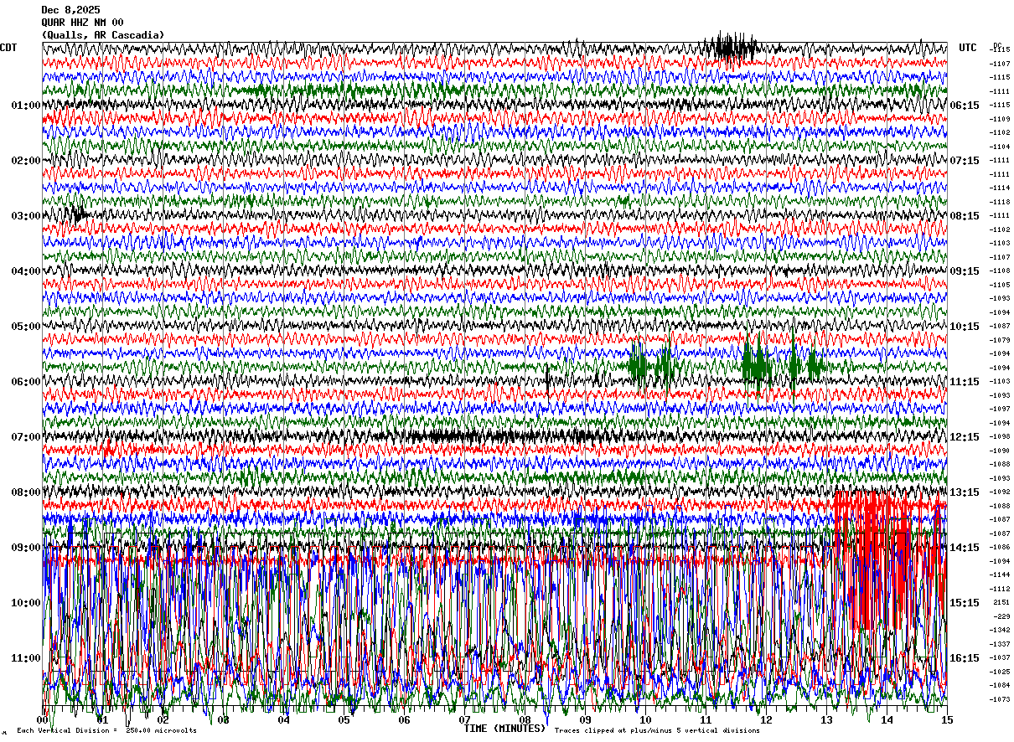Click the 'UTC' timezone label
This screenshot has height=742, width=1014.
pos(968,48)
